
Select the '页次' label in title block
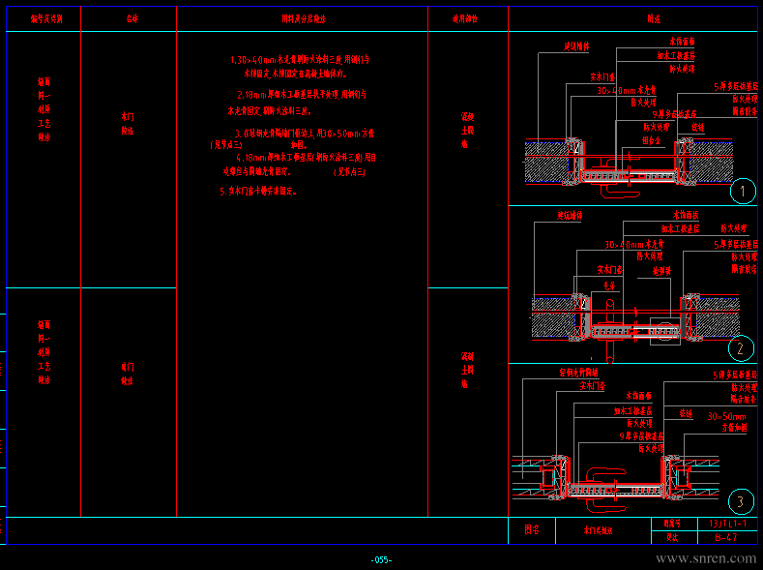[672, 537]
